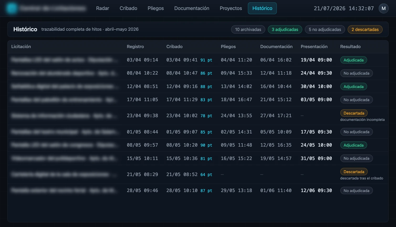The height and width of the screenshot is (227, 396).
Task: Filter by the 10 archivadas pill
Action: (x=248, y=29)
